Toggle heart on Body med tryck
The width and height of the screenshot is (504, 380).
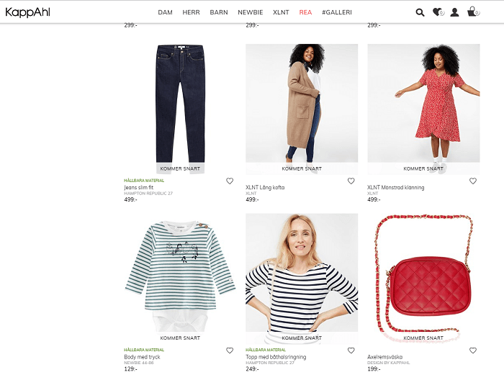230,350
